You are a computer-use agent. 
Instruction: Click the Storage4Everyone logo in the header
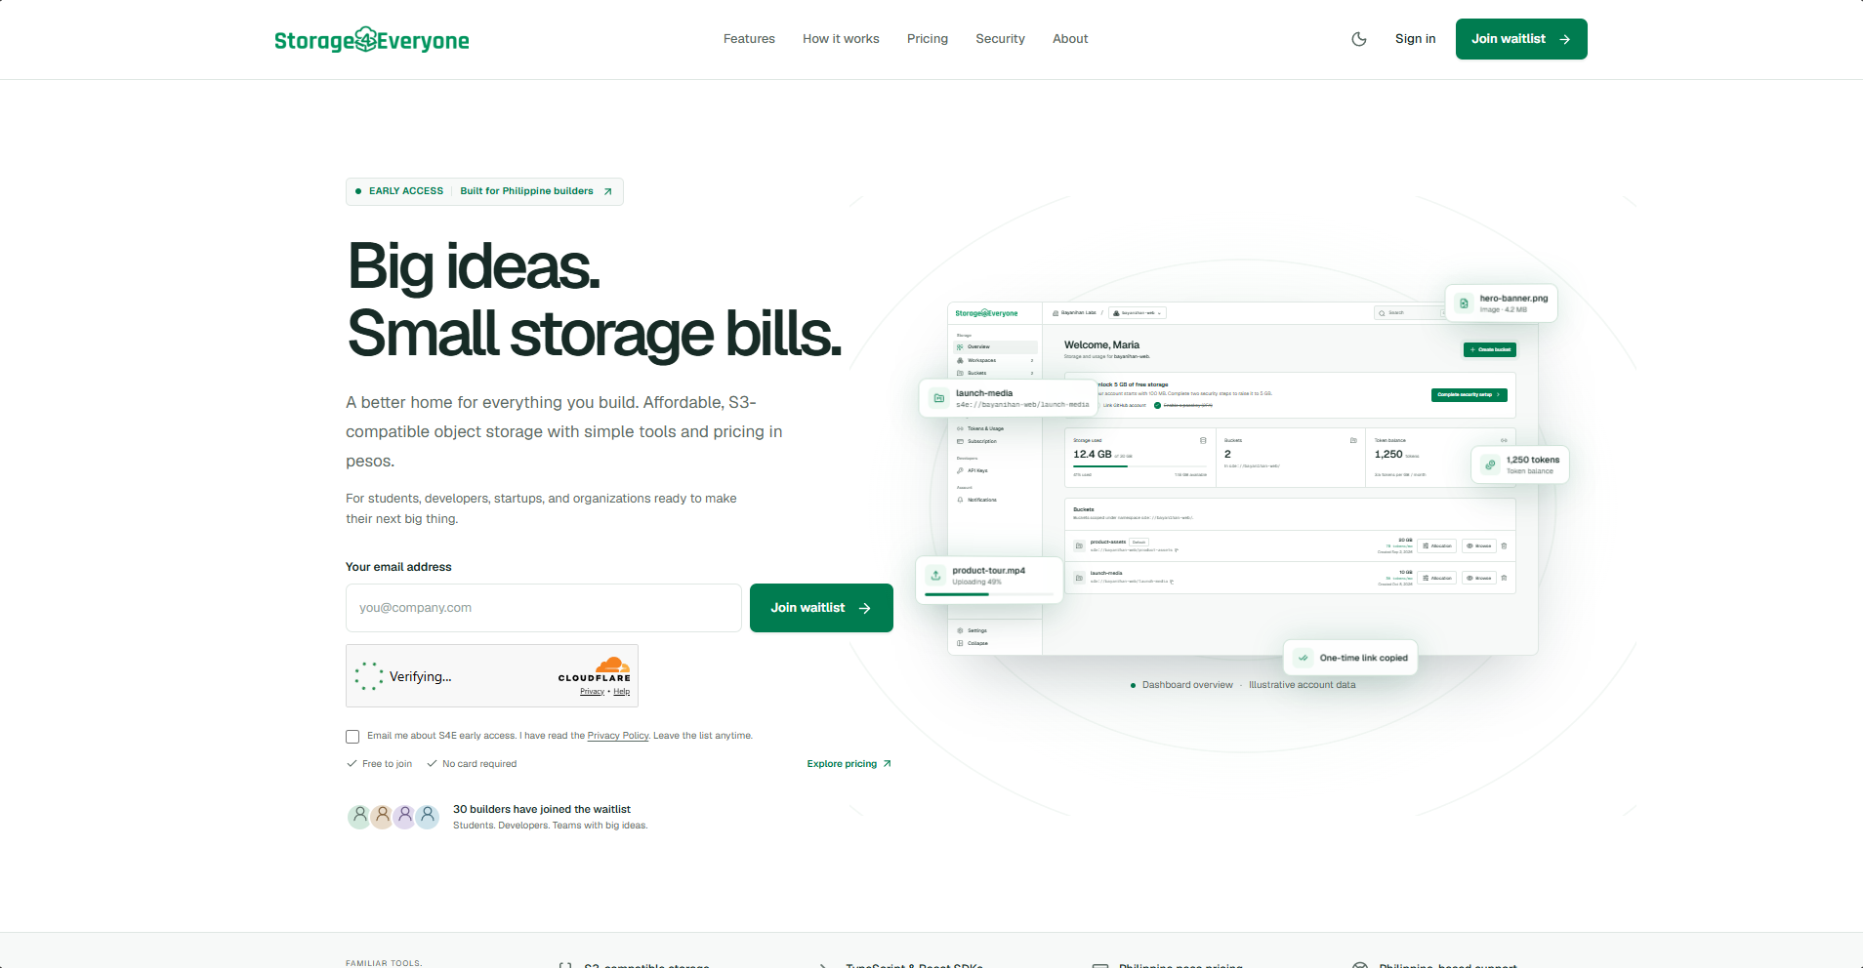(x=371, y=40)
